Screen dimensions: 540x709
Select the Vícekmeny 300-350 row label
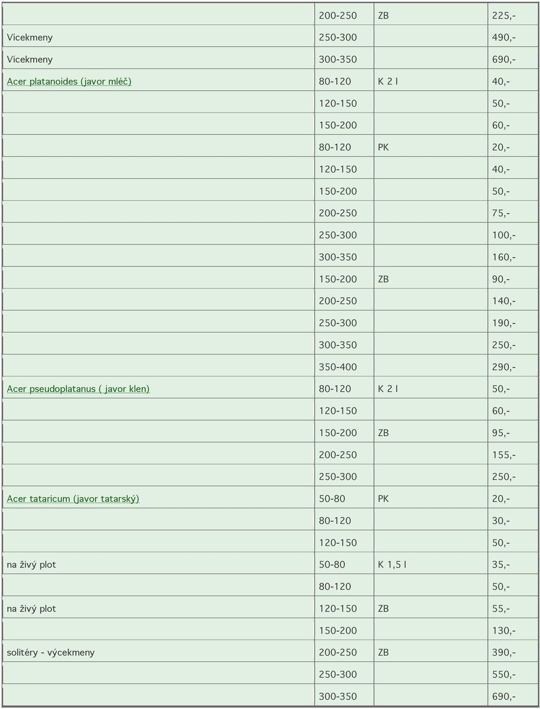coord(30,60)
